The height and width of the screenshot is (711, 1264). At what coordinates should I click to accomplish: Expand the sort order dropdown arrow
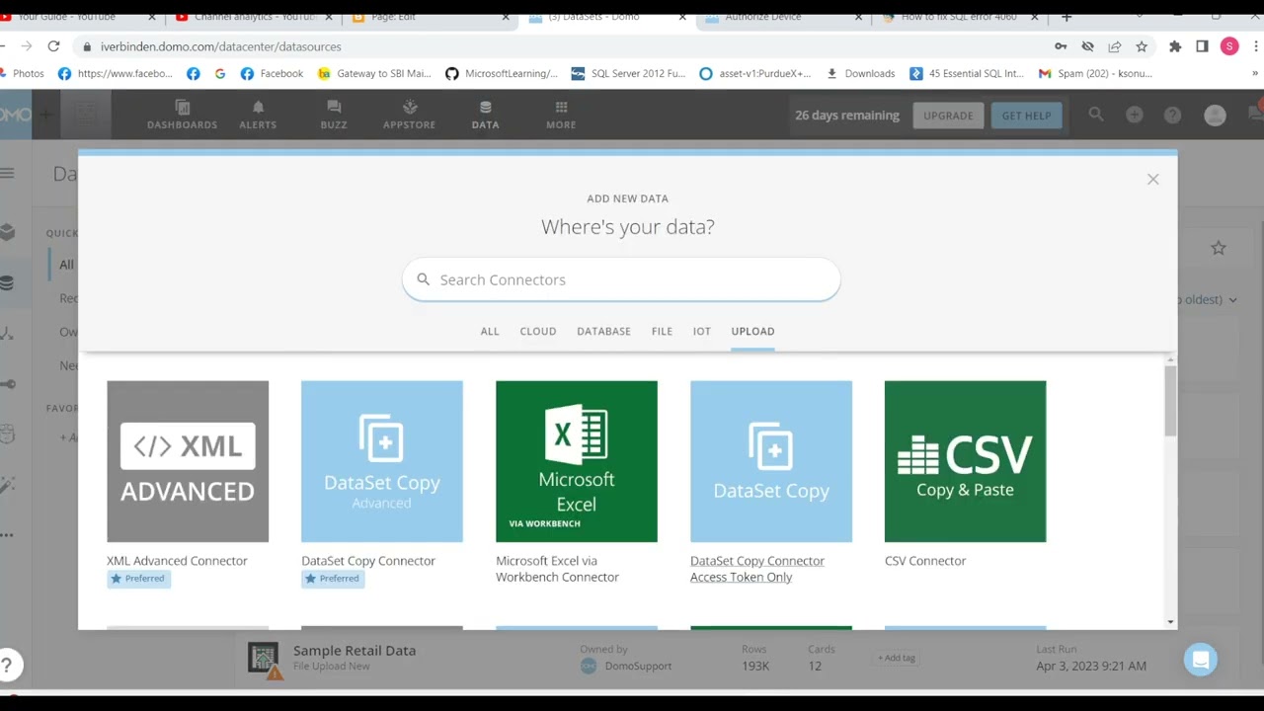click(1232, 299)
